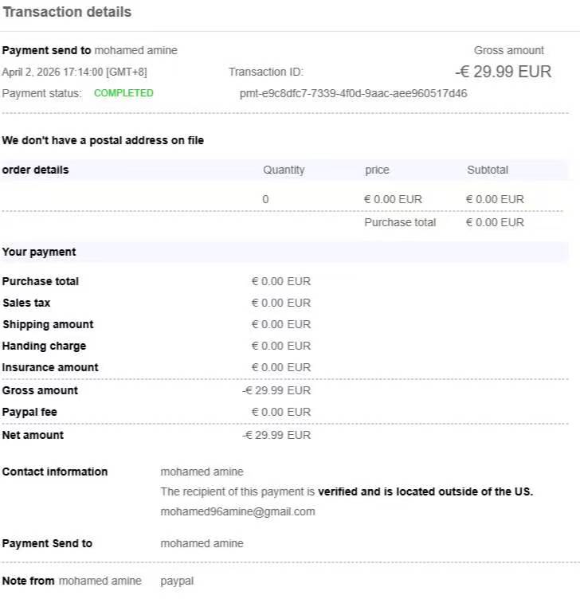
Task: Click the Transaction details heading
Action: point(67,12)
